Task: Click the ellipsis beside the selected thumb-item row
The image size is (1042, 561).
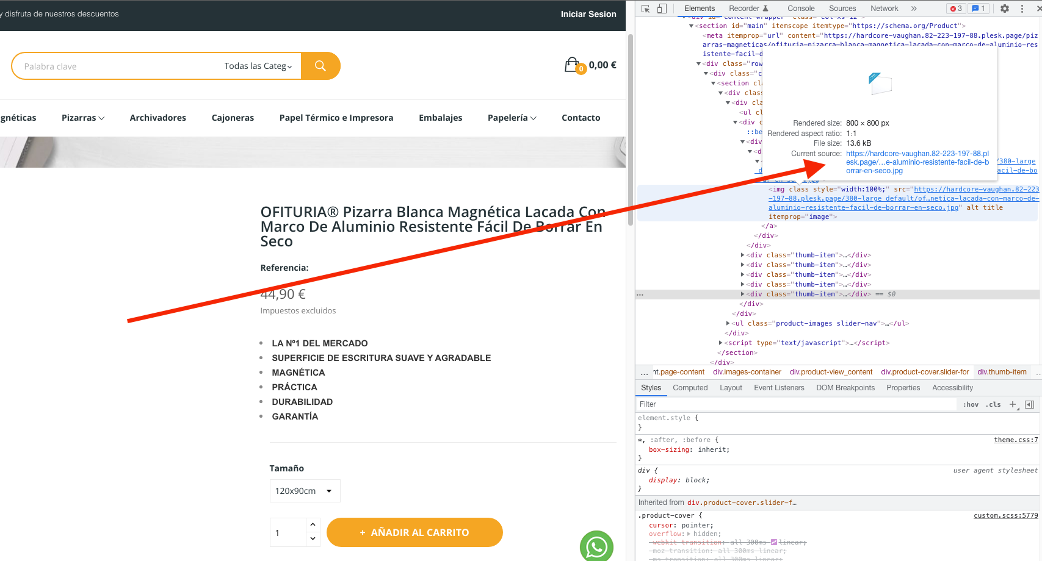Action: pos(640,295)
